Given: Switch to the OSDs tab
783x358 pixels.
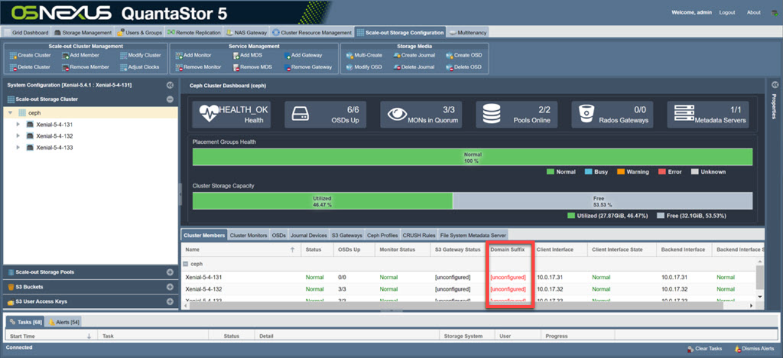Looking at the screenshot, I should (279, 235).
